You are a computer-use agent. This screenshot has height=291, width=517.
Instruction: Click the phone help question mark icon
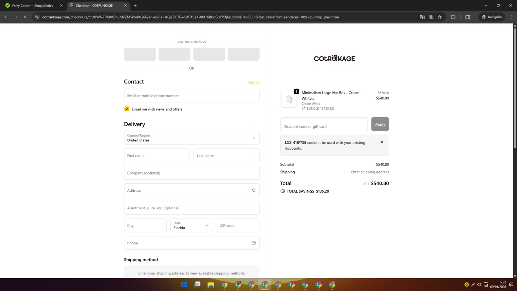(x=254, y=243)
